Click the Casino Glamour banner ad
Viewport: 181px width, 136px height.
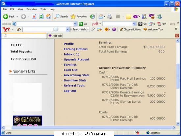click(27, 120)
